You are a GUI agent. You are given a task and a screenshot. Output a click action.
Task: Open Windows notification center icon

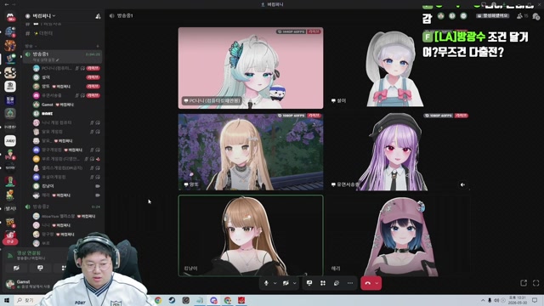535,300
